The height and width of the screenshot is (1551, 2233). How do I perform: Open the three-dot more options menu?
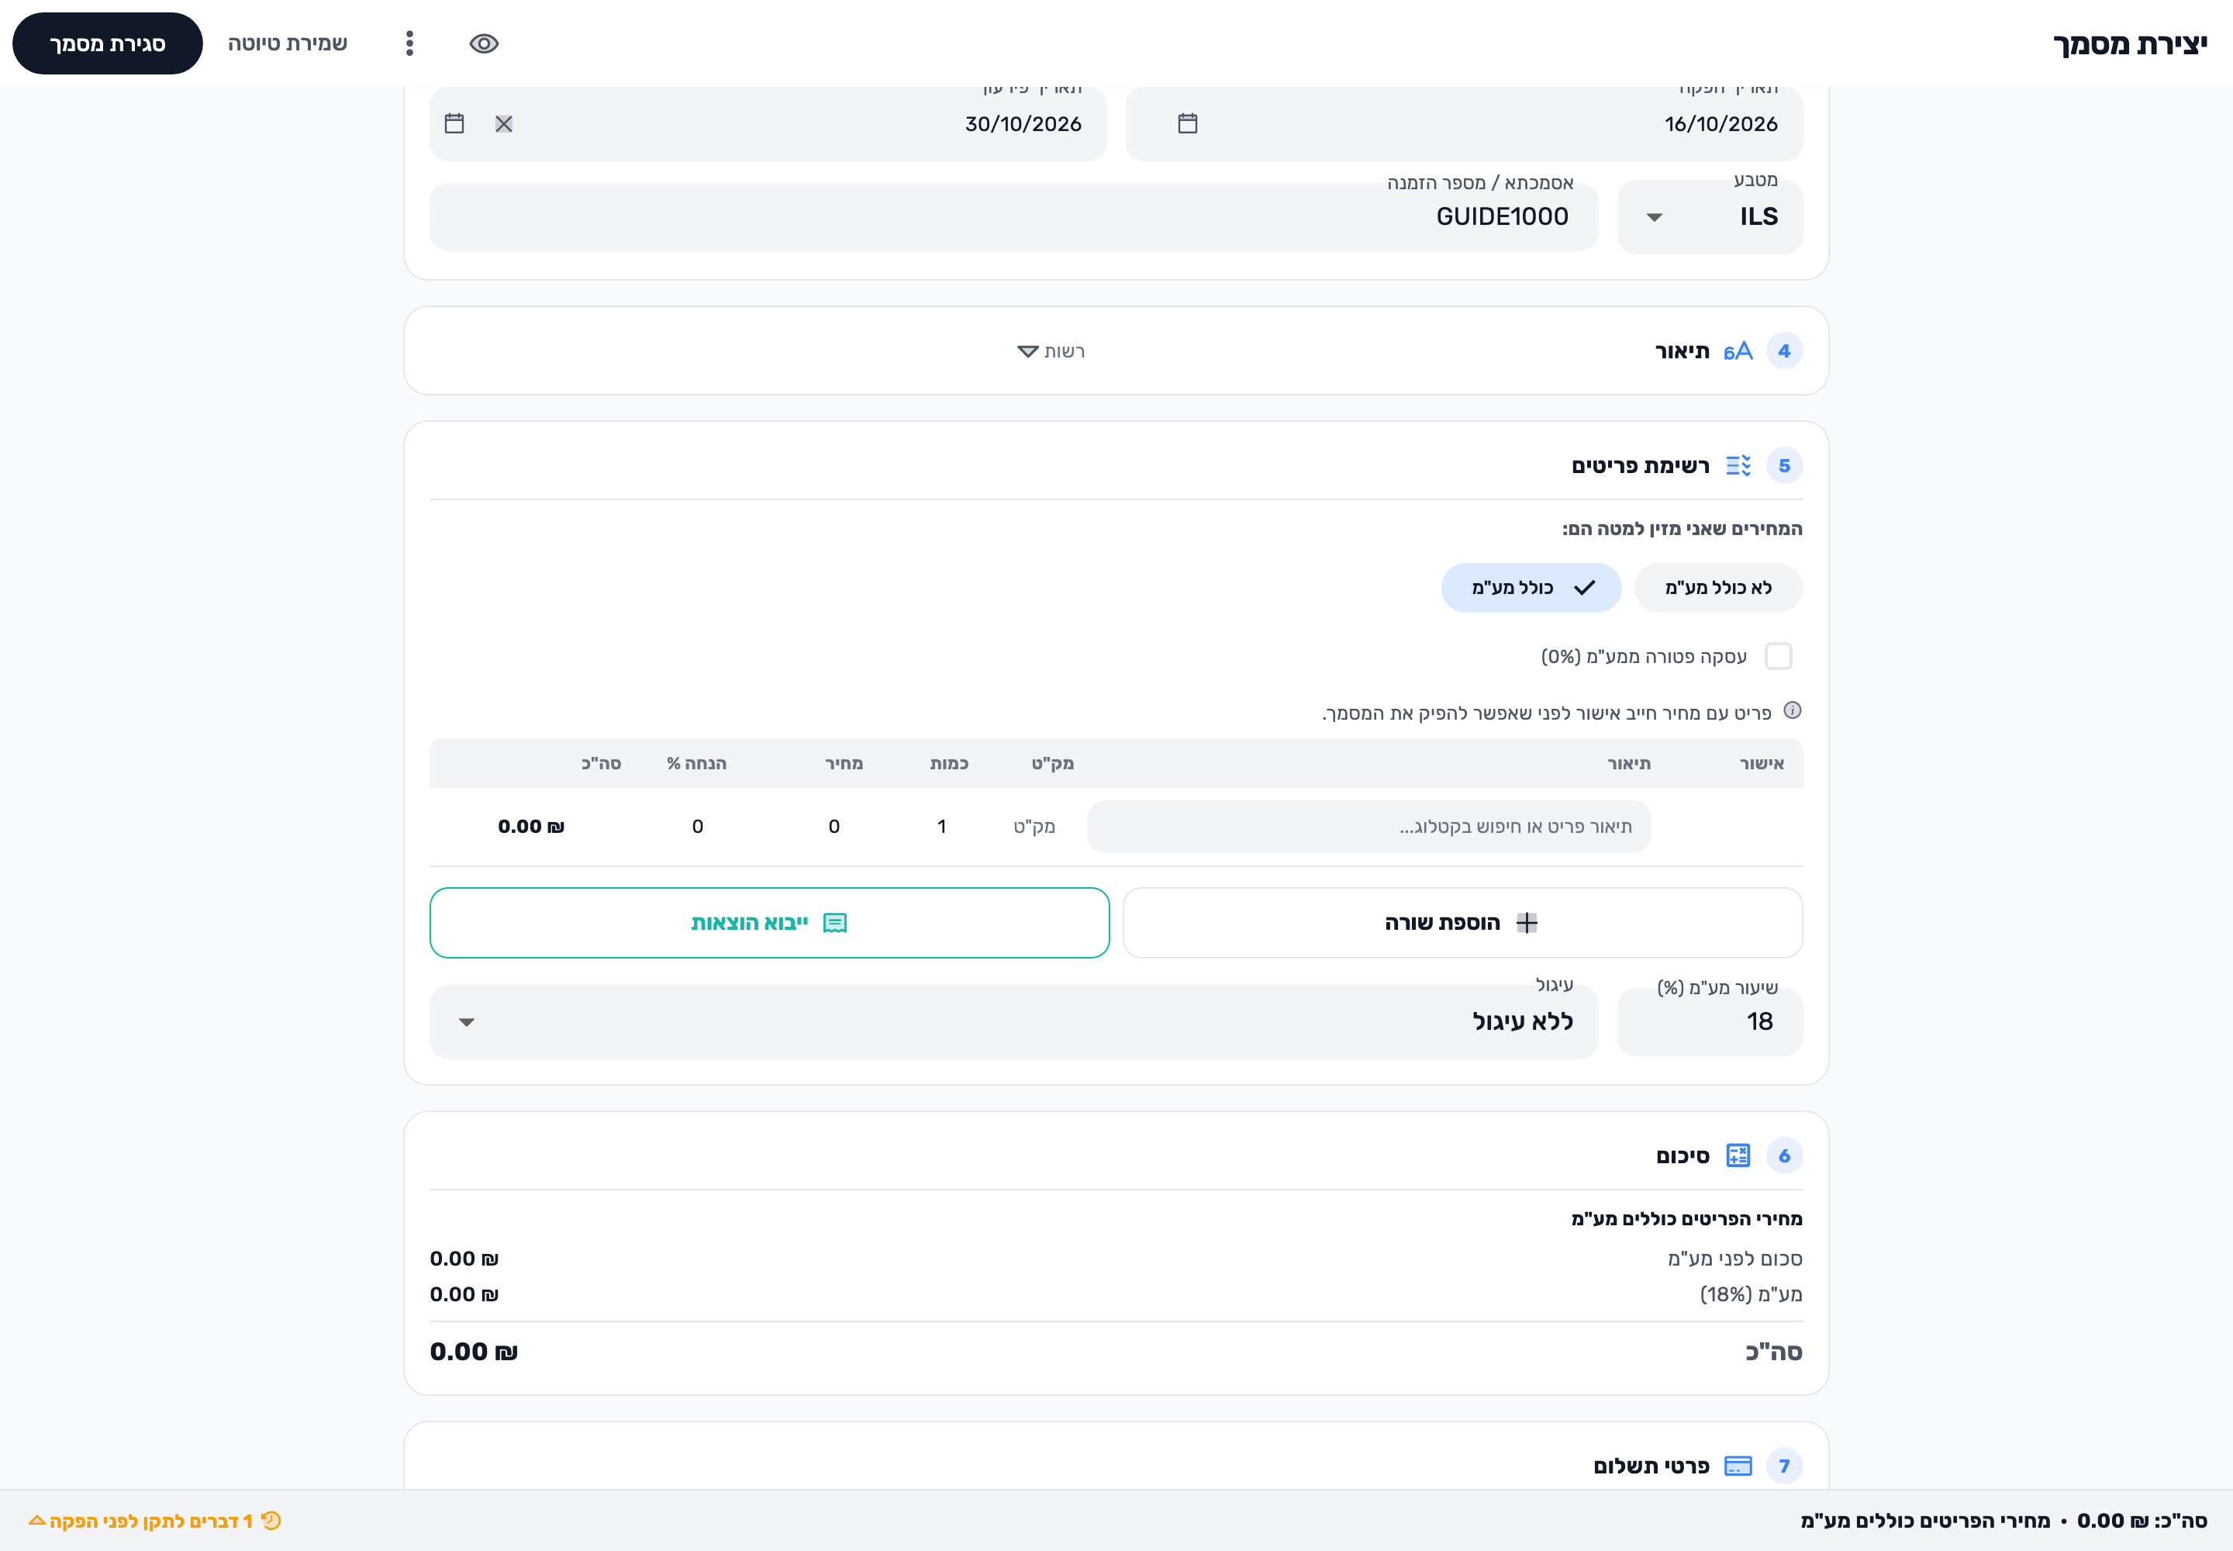pos(409,43)
